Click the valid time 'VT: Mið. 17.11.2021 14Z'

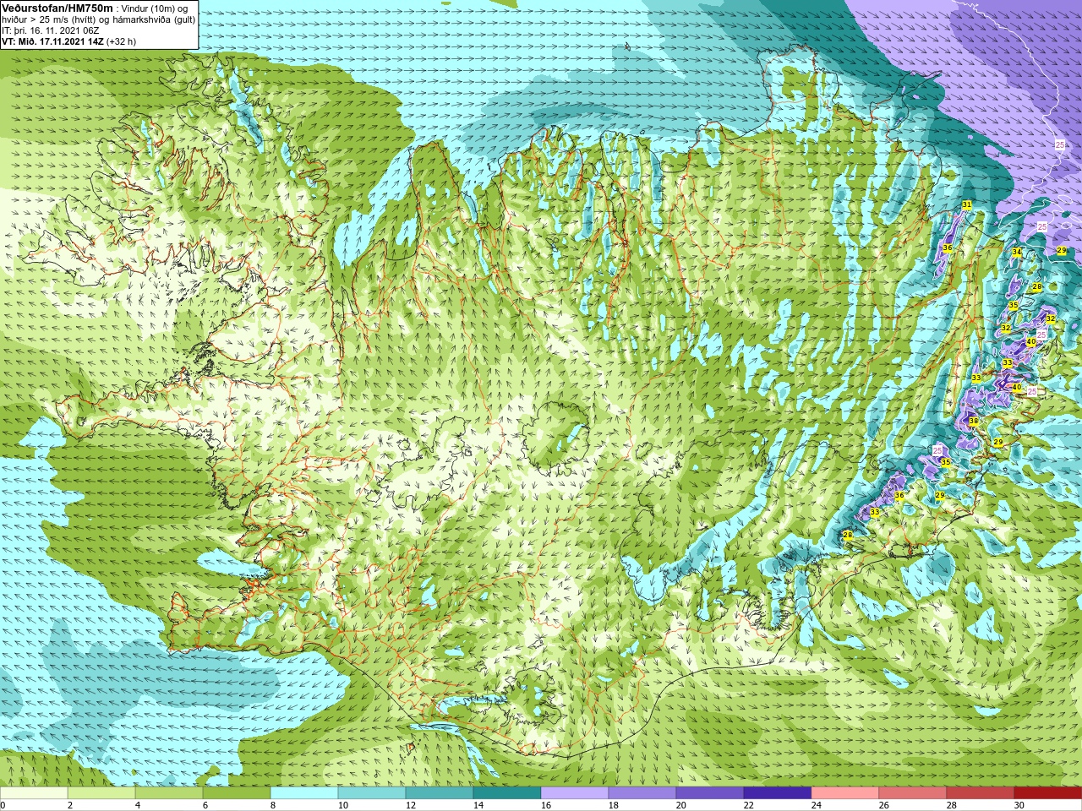52,41
